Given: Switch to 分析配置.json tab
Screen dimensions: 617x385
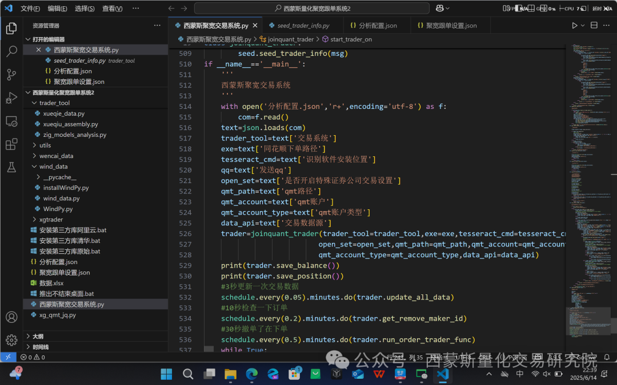Looking at the screenshot, I should point(377,26).
